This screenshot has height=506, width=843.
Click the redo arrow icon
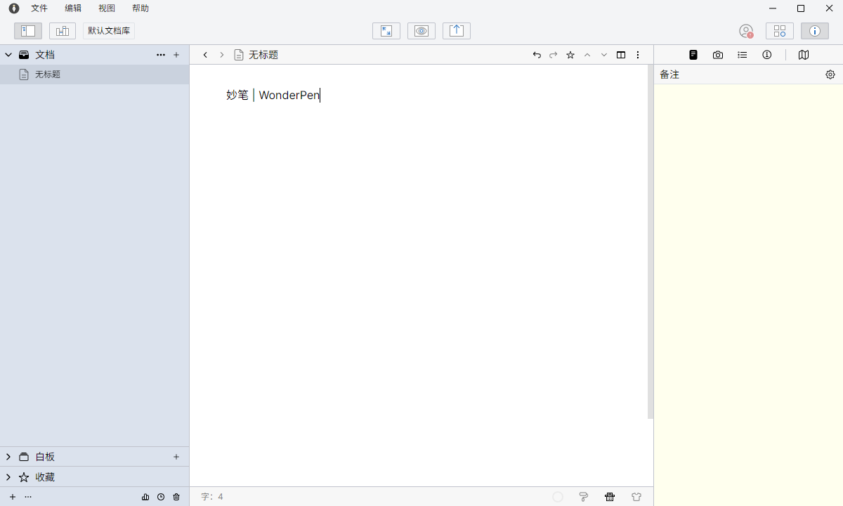coord(554,55)
